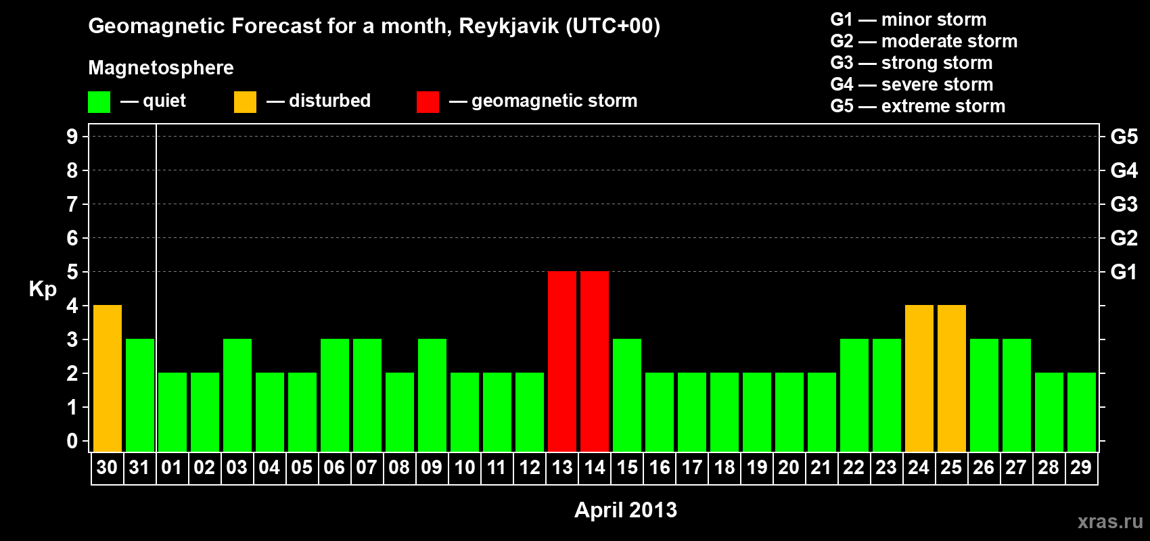Click date label 13 on the axis
1150x541 pixels.
pos(562,467)
